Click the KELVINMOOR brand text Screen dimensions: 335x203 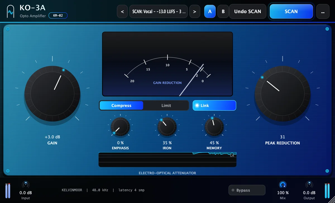(x=72, y=190)
